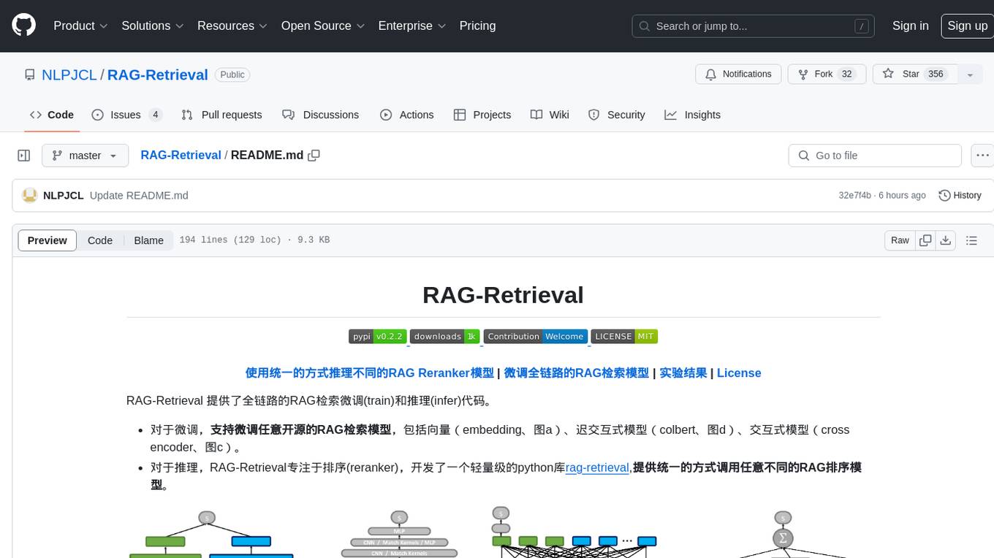Copy the README.md file path

(314, 156)
